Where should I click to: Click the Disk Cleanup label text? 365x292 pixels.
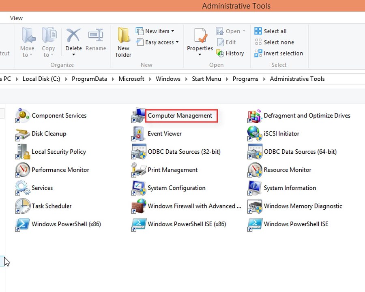pyautogui.click(x=49, y=134)
